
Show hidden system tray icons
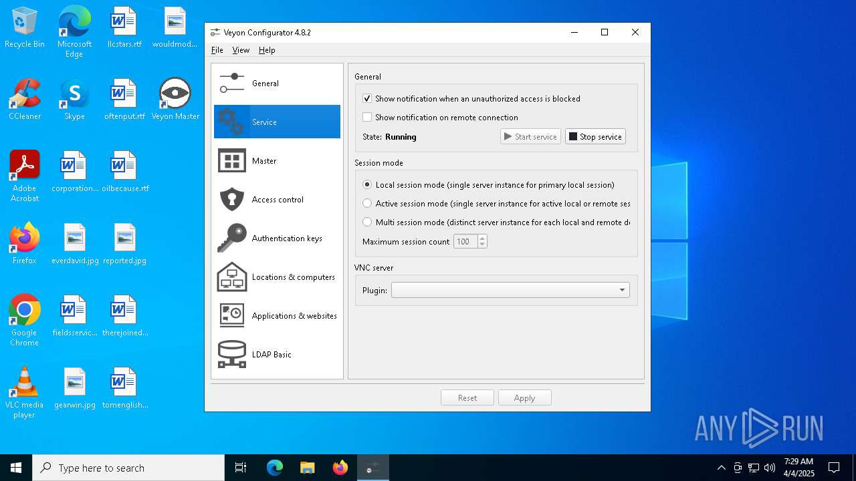pos(721,468)
